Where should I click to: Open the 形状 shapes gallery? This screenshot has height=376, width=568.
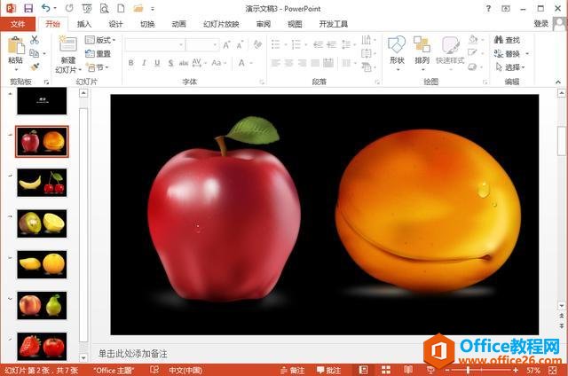coord(397,51)
